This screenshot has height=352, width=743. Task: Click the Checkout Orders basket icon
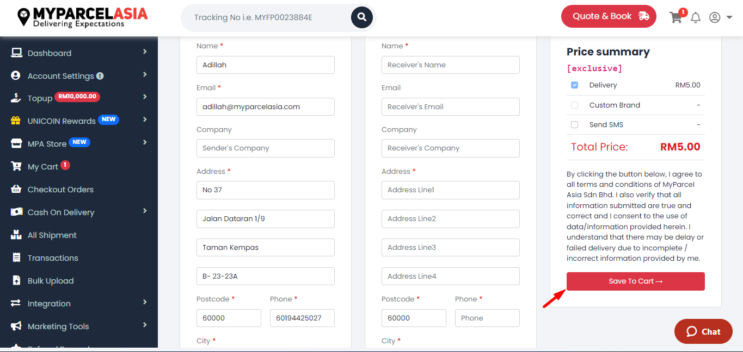(16, 190)
